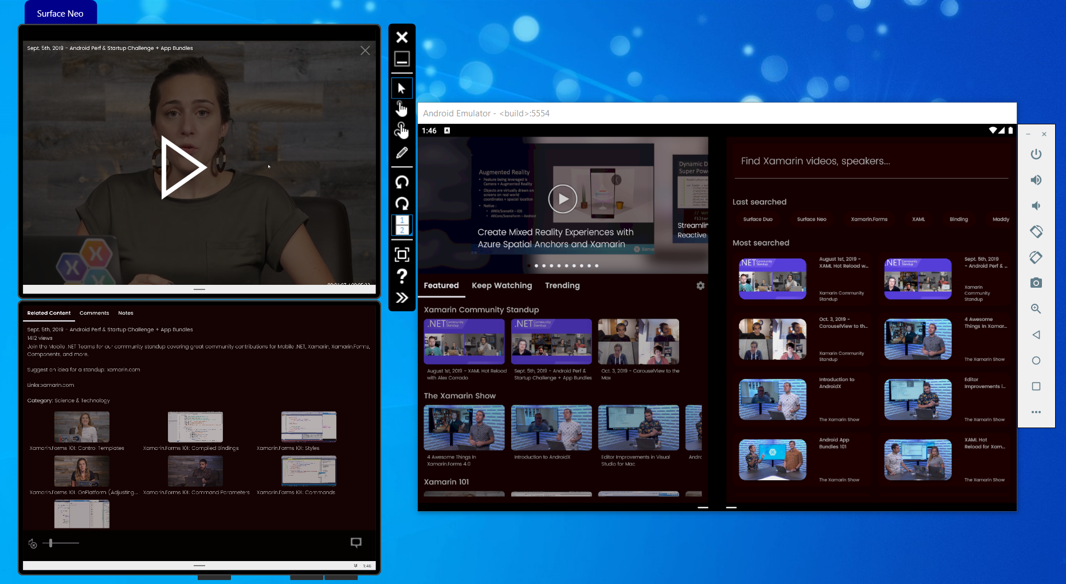Select the Maddy last-searched term
The height and width of the screenshot is (584, 1066).
pos(1001,220)
